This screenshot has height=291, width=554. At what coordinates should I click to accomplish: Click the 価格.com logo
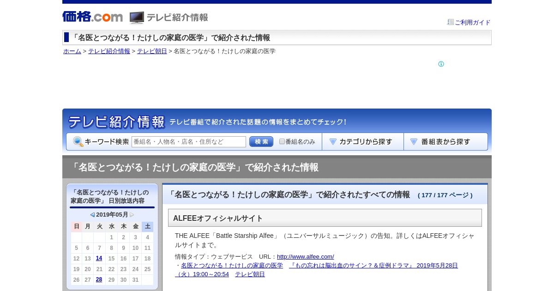pyautogui.click(x=92, y=17)
